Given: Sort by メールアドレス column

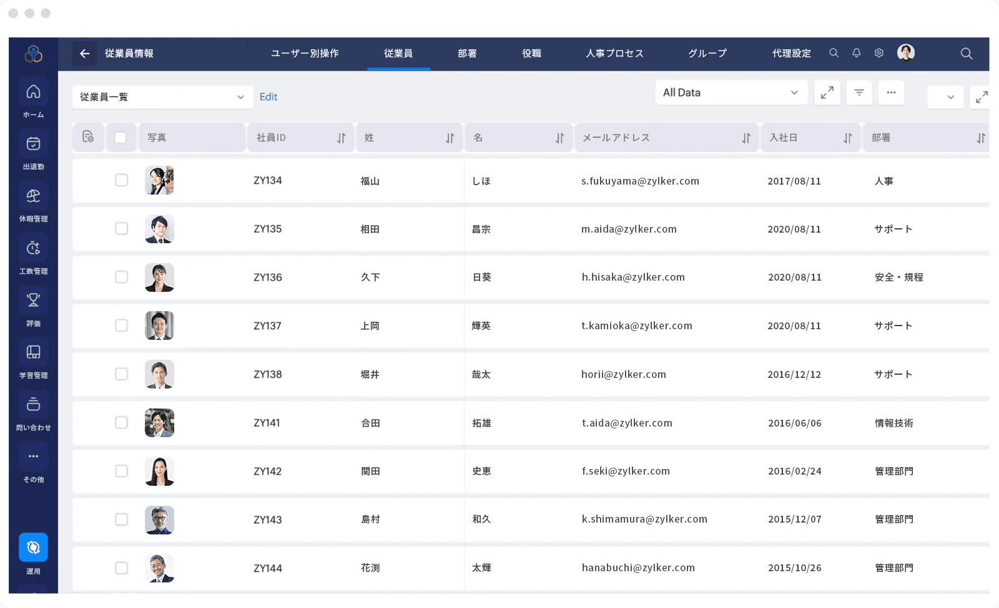Looking at the screenshot, I should coord(746,138).
